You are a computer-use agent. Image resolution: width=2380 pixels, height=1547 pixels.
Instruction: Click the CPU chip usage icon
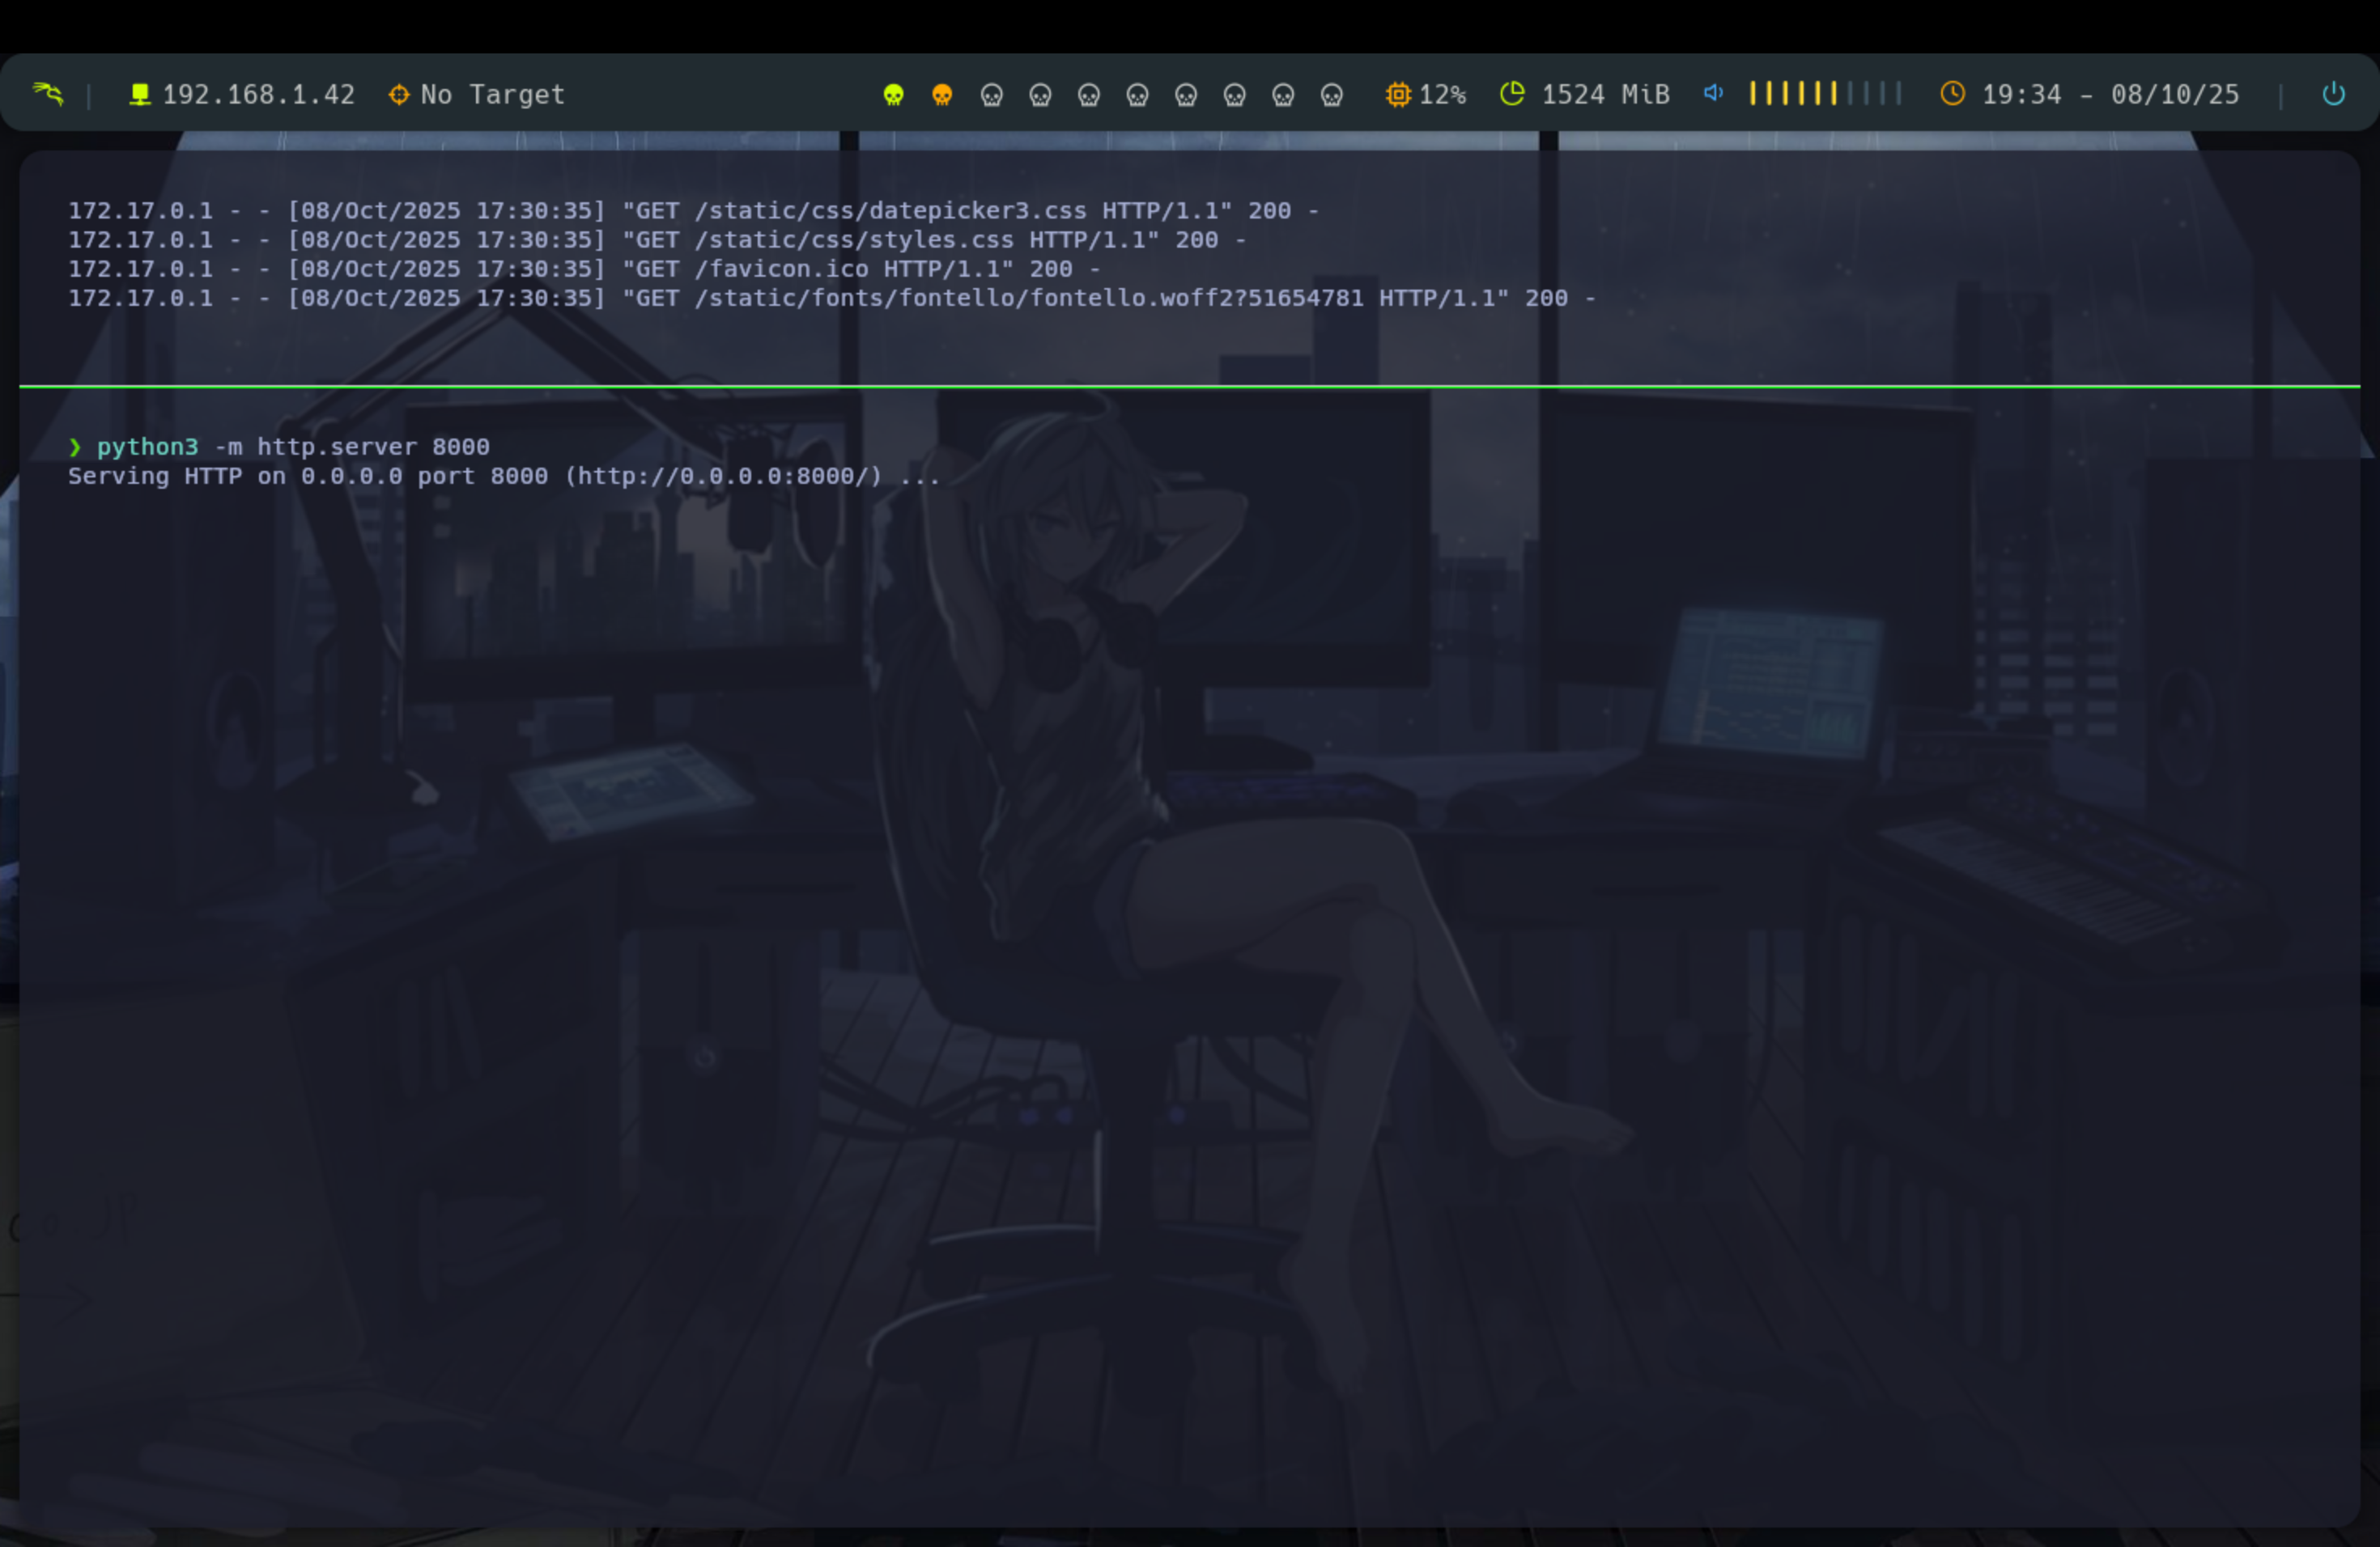(x=1398, y=94)
